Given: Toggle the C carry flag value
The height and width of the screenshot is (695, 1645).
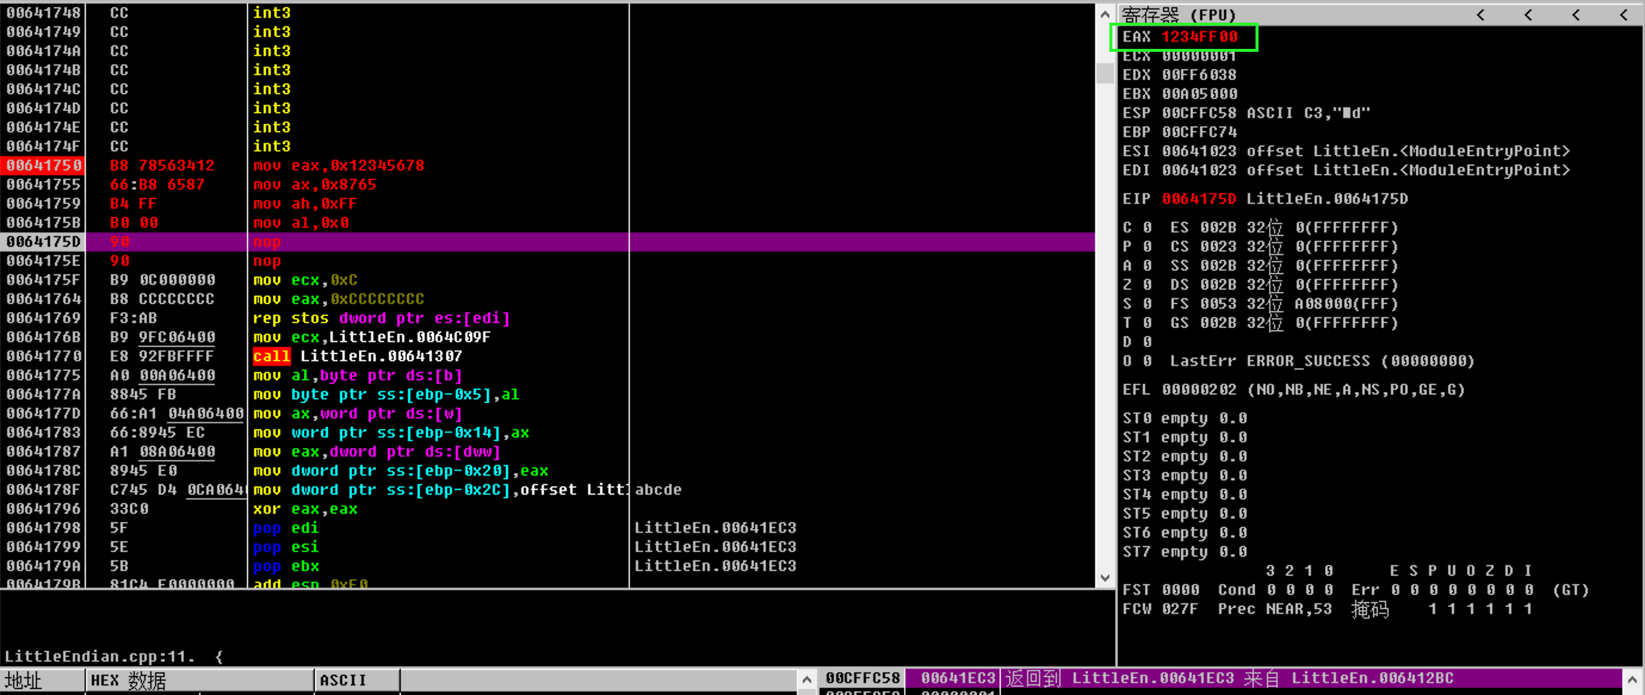Looking at the screenshot, I should 1148,227.
